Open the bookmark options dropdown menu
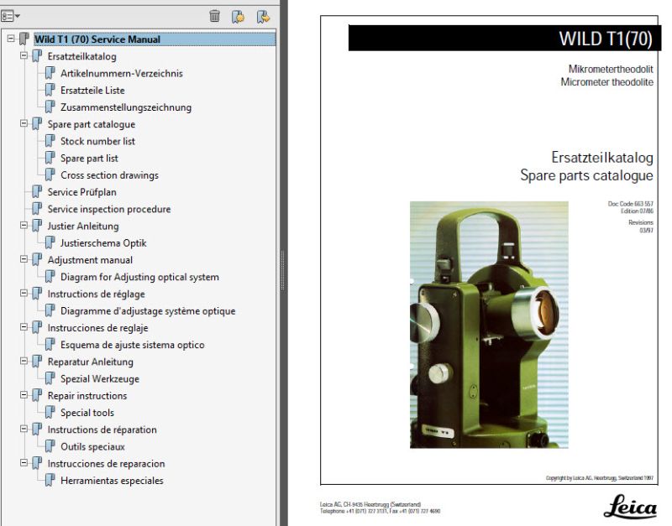Viewport: 672px width, 526px height. pyautogui.click(x=10, y=17)
